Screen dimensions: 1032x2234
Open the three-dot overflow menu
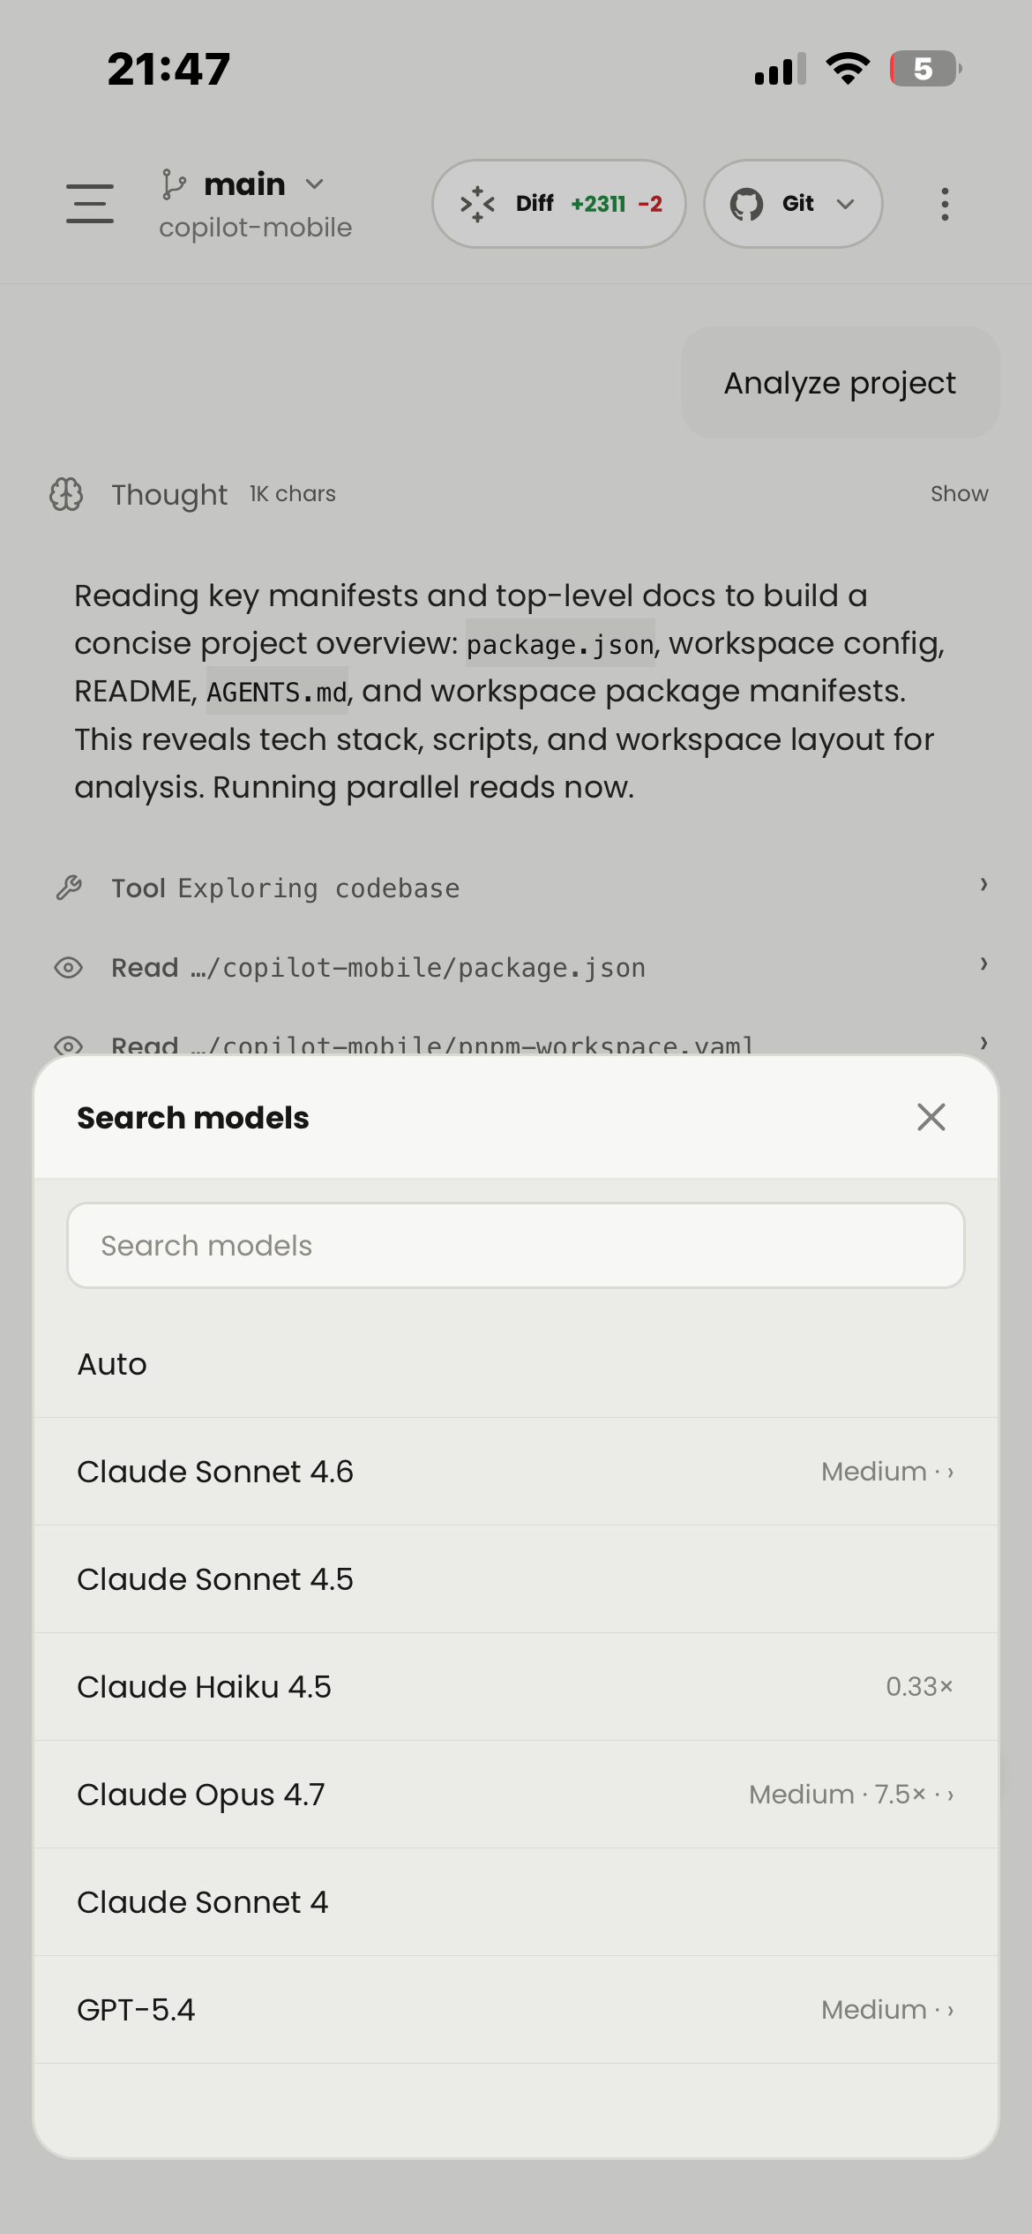click(944, 203)
